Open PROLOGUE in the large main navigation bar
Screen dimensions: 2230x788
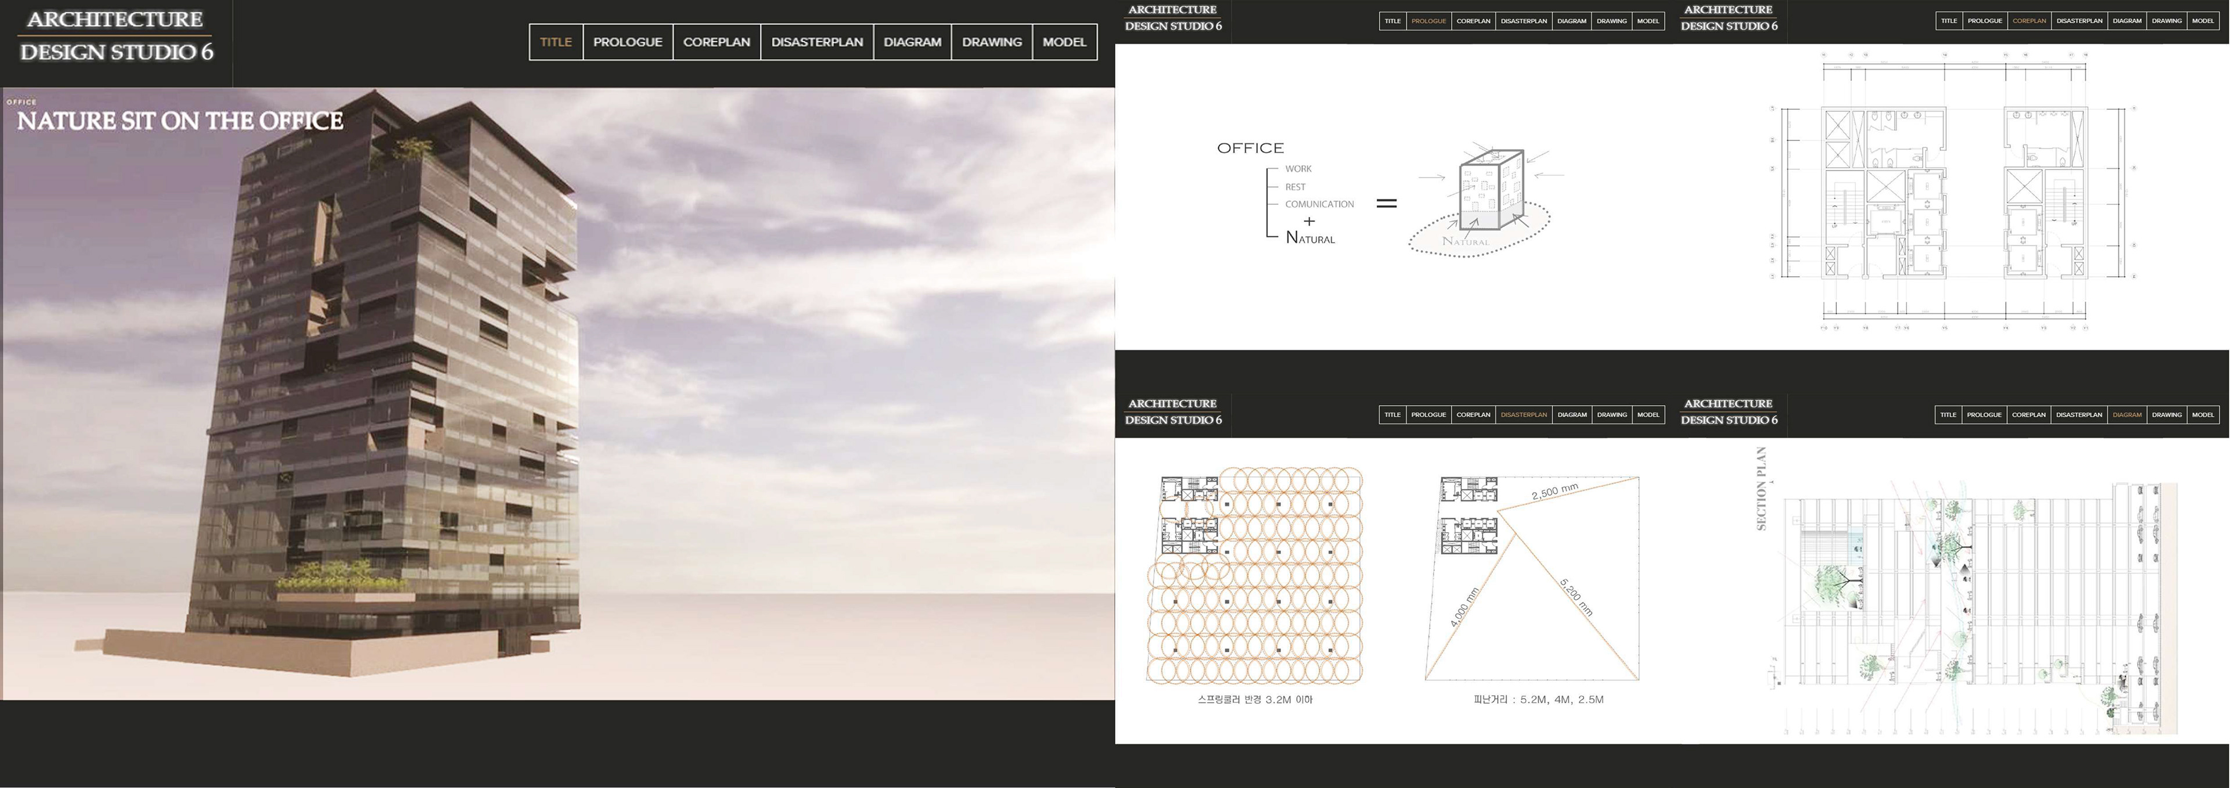click(x=628, y=42)
